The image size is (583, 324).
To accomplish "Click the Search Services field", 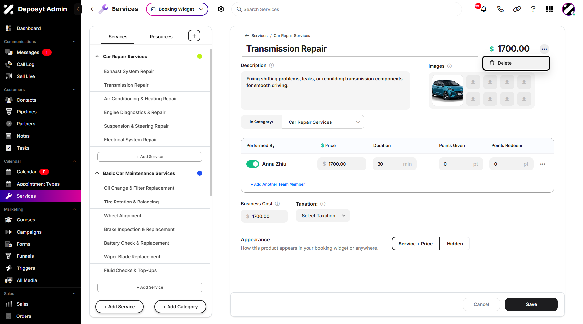I will tap(346, 9).
